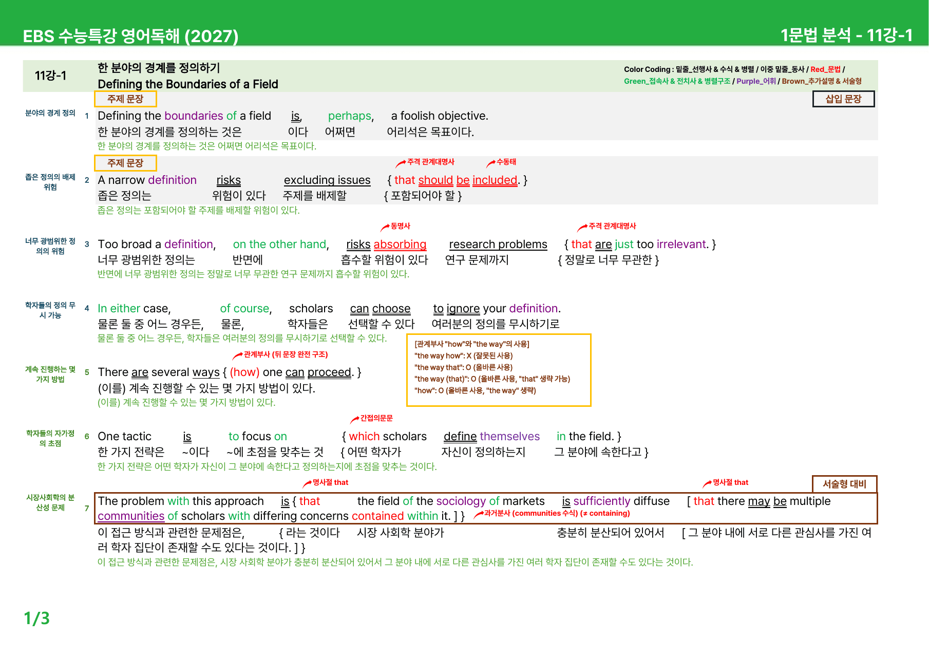
Task: Click the 서술형 대비 box
Action: pyautogui.click(x=844, y=484)
